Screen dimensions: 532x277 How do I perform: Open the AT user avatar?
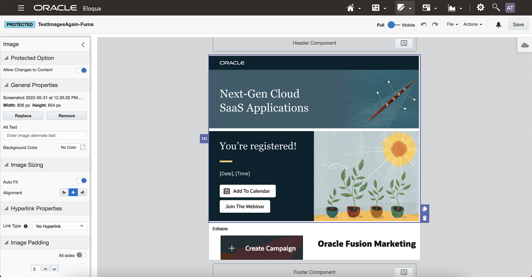coord(510,8)
